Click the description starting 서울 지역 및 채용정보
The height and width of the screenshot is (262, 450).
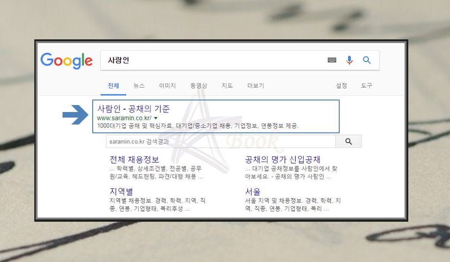tap(293, 205)
